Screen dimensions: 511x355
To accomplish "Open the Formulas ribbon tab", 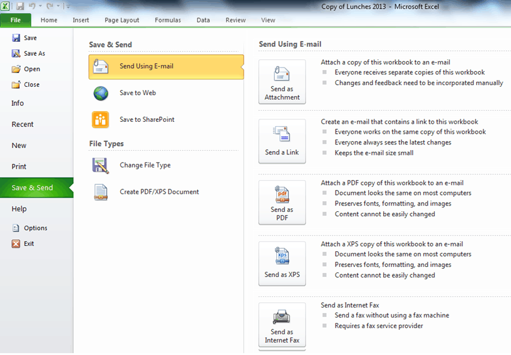I will pos(168,20).
